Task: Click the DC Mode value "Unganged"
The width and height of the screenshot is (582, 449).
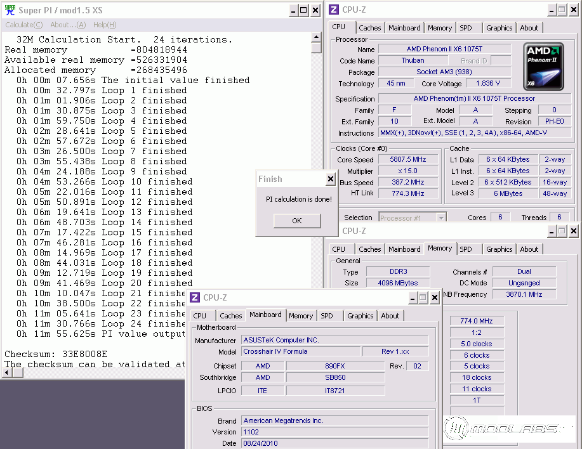Action: (524, 283)
